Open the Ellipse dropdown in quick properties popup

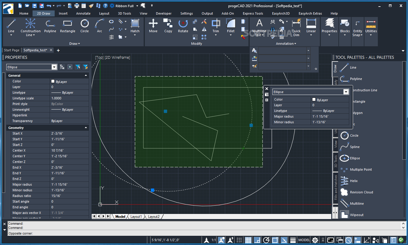tap(346, 92)
